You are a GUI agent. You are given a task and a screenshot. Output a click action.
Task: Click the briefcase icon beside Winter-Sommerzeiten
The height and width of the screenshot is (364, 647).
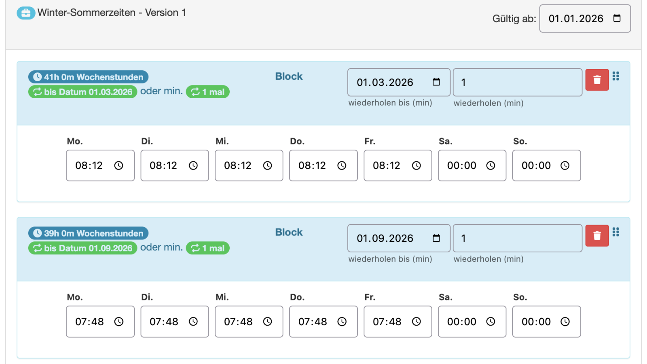[26, 13]
